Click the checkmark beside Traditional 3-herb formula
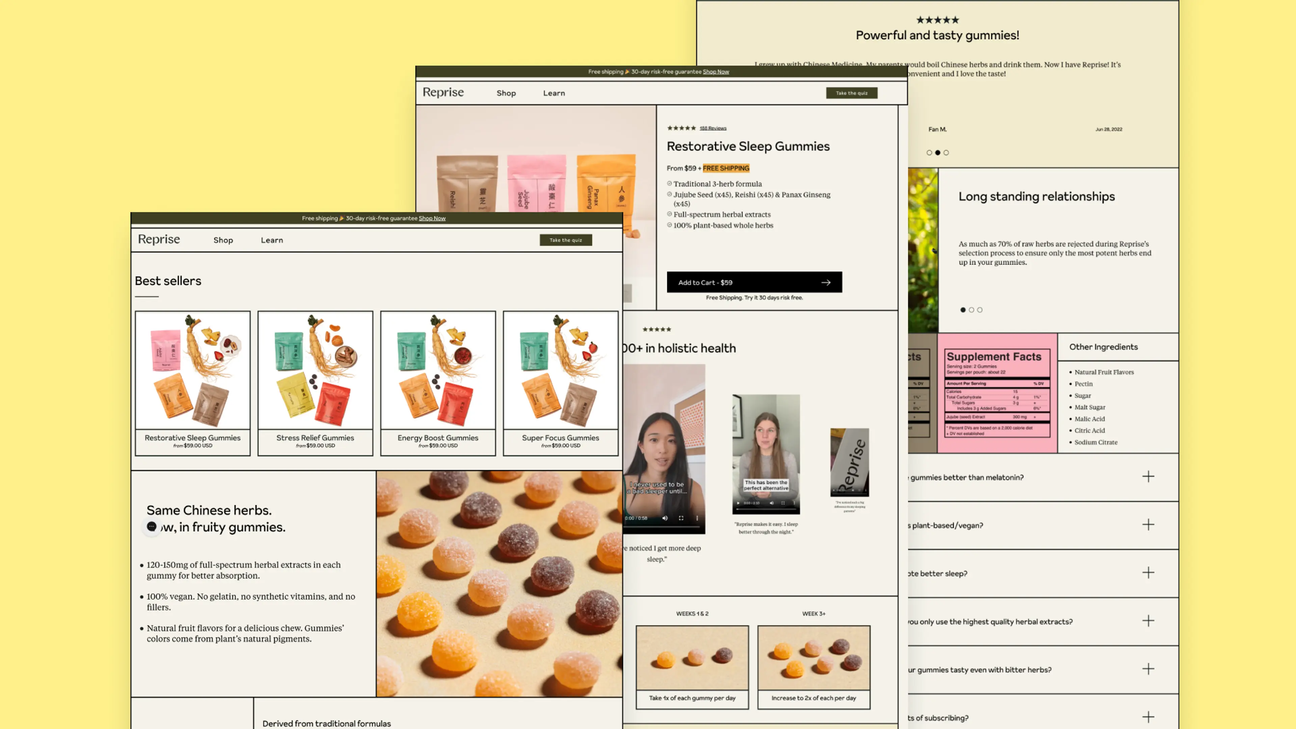The height and width of the screenshot is (729, 1296). pos(669,184)
